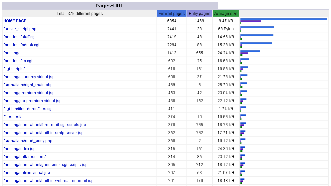Viewport: 331px width, 186px height.
Task: Open /sqmail/src/right_main.php link
Action: click(28, 85)
